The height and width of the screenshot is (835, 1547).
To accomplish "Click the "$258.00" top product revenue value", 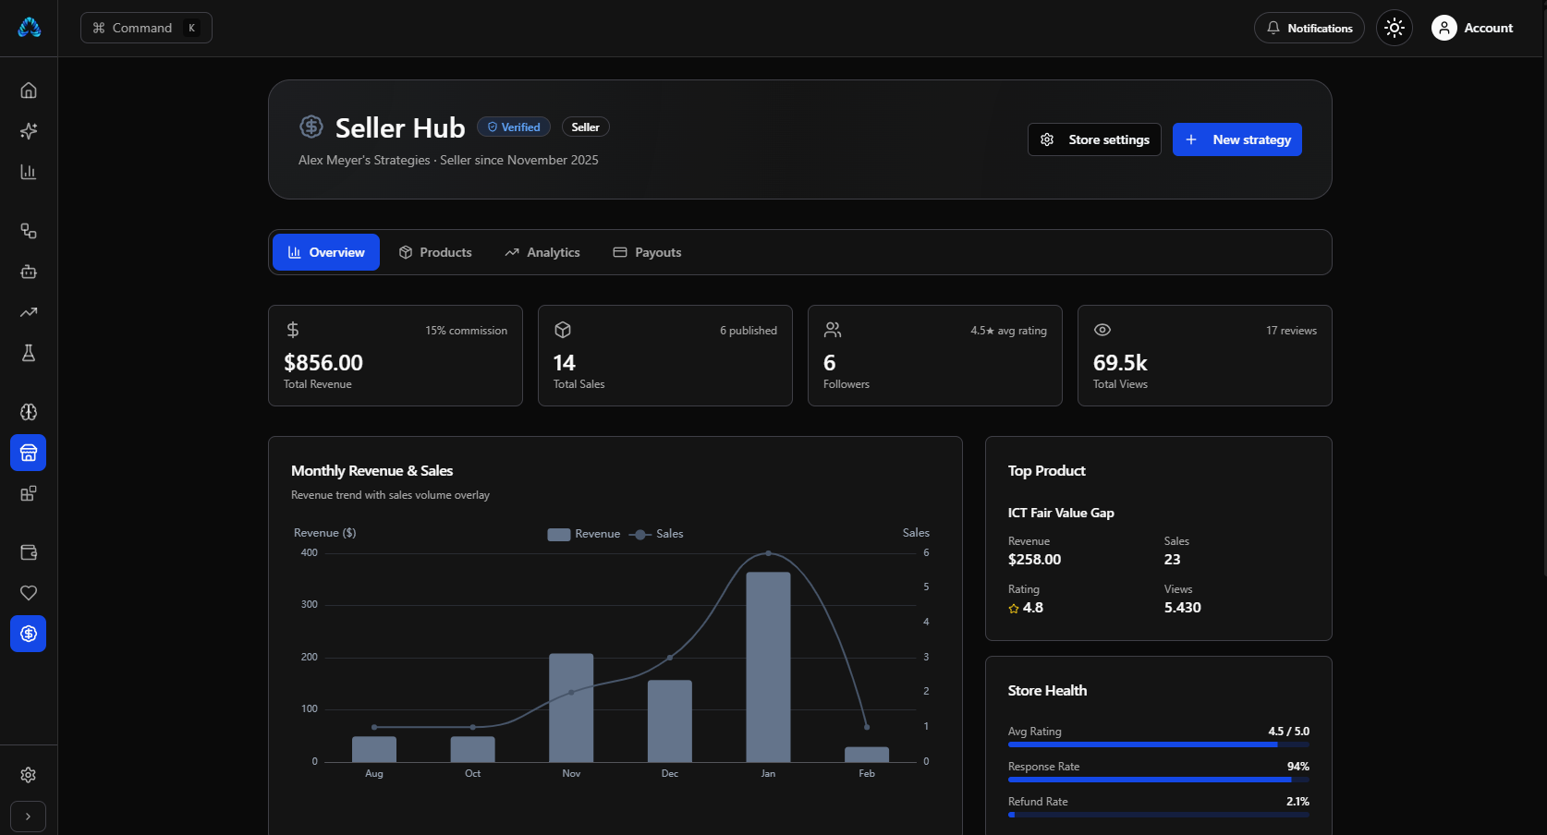I will 1035,560.
